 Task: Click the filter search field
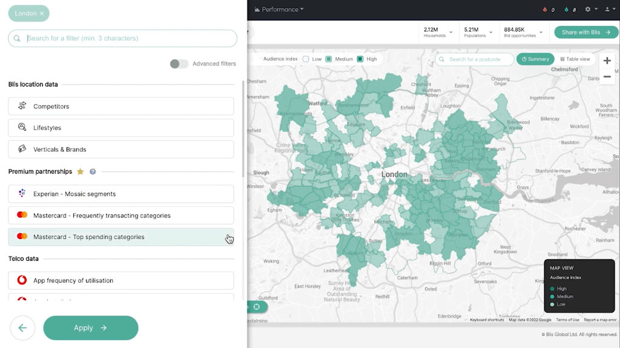click(122, 38)
